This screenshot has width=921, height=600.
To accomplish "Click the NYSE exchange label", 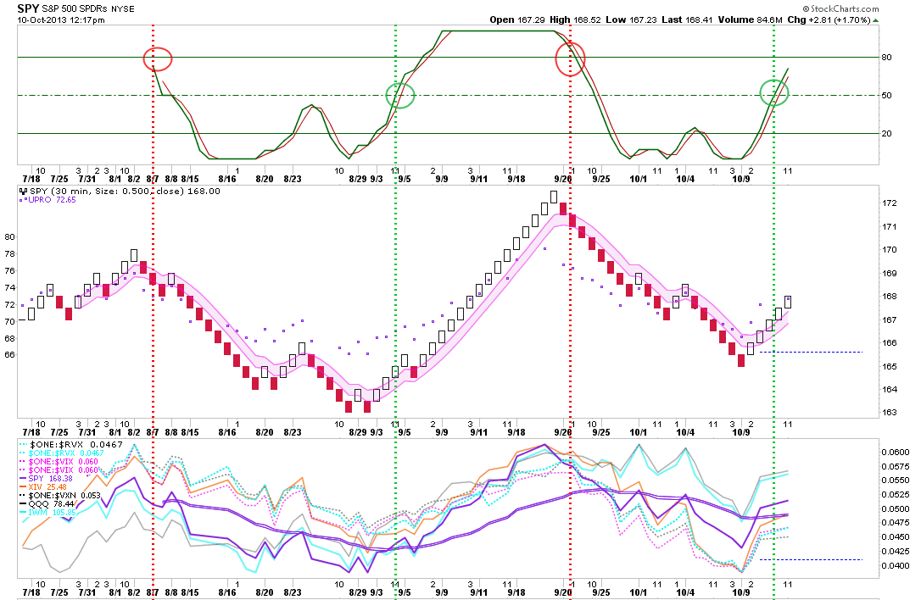I will click(122, 8).
